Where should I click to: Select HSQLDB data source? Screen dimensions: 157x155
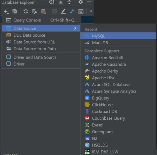(x=118, y=145)
